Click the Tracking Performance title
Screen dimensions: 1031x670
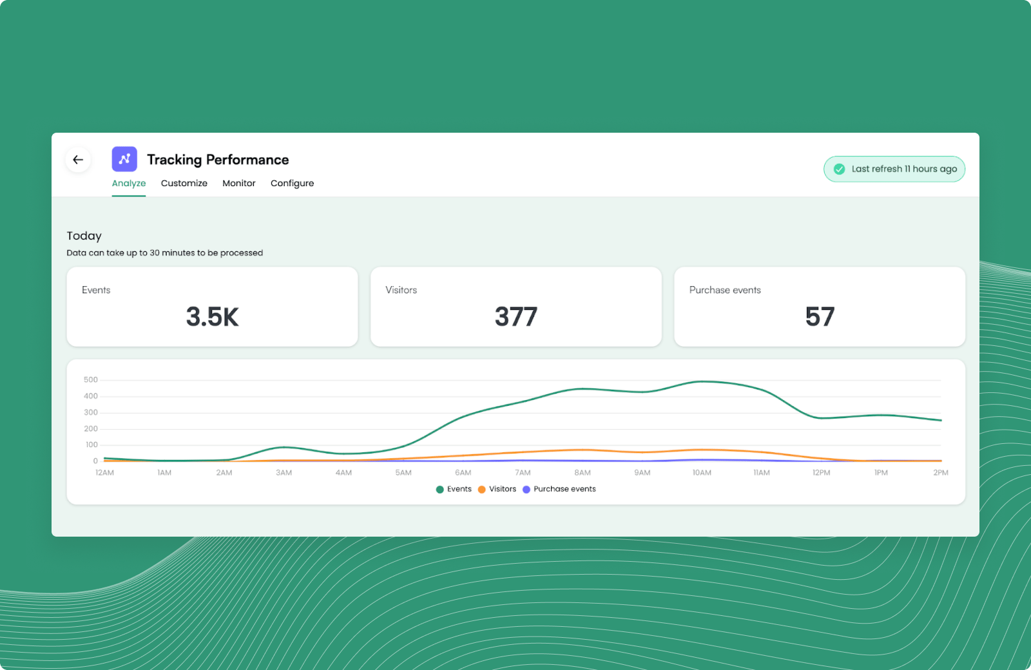218,160
